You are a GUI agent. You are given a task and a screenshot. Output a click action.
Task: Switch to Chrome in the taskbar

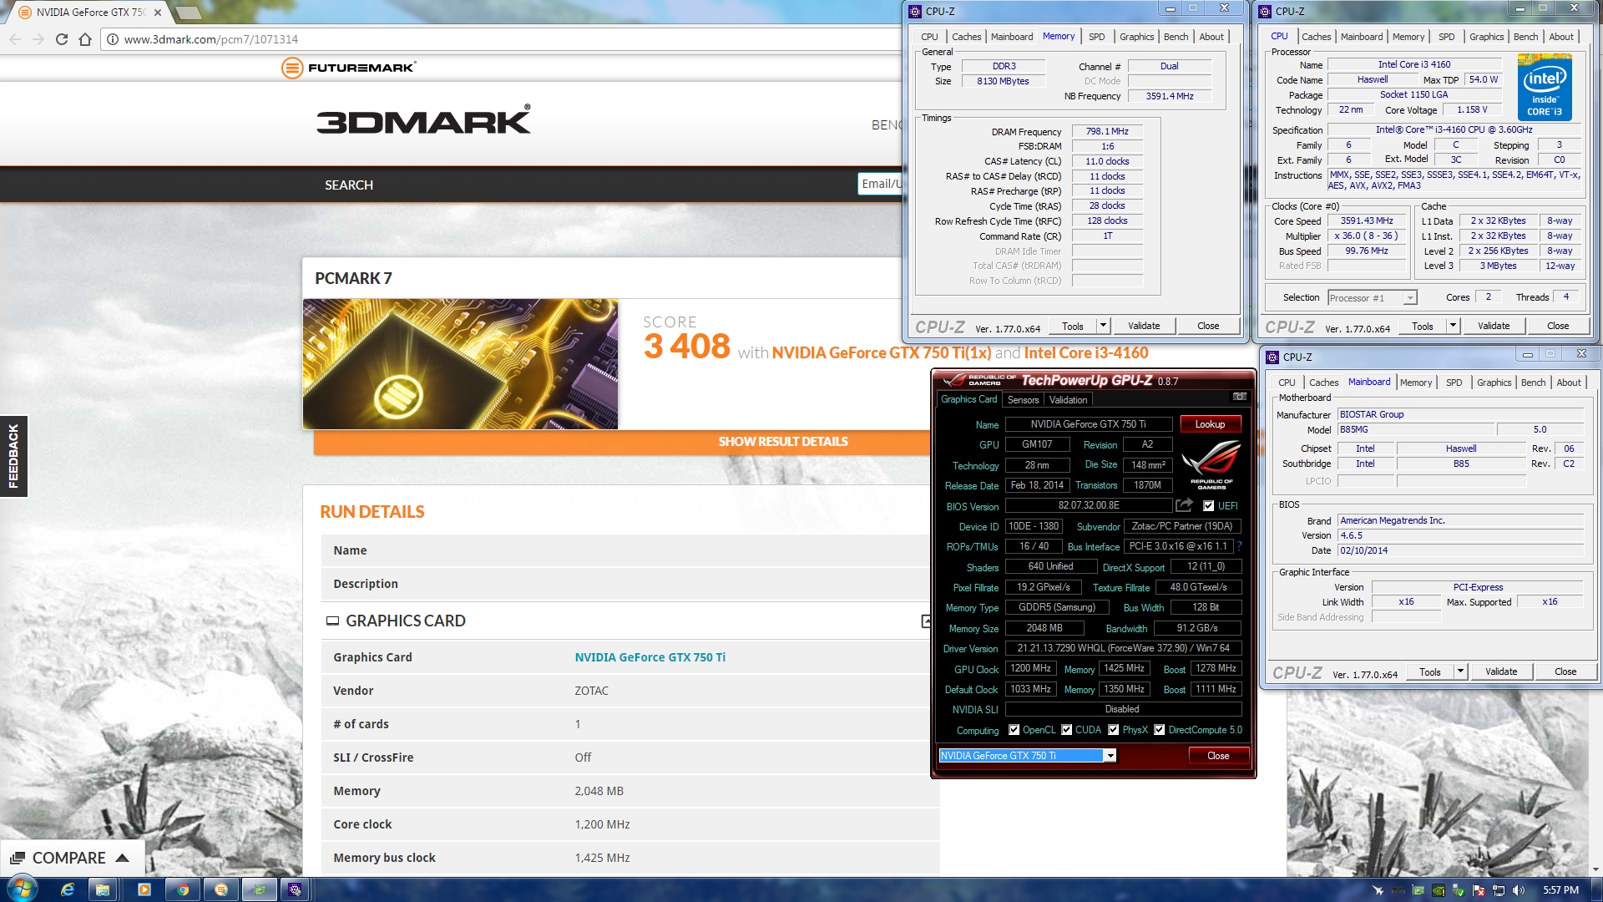(x=183, y=889)
